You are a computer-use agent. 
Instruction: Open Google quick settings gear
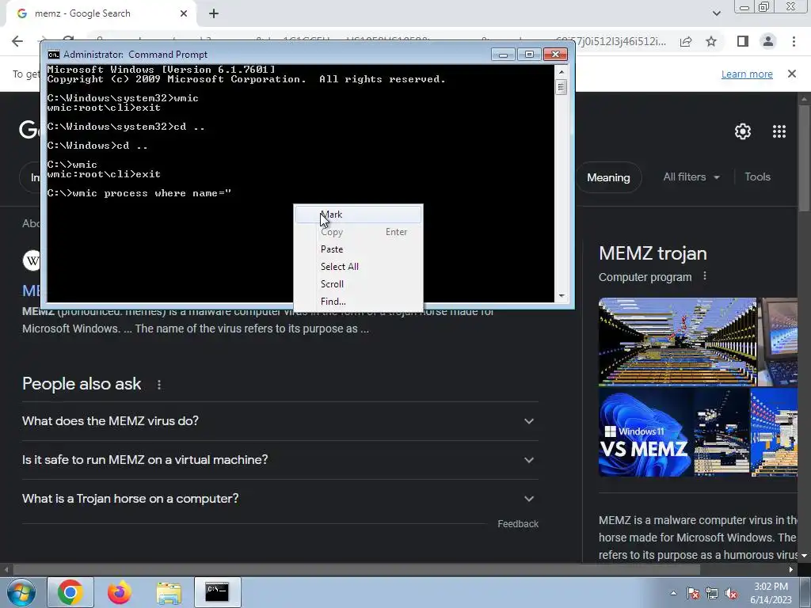click(x=743, y=131)
